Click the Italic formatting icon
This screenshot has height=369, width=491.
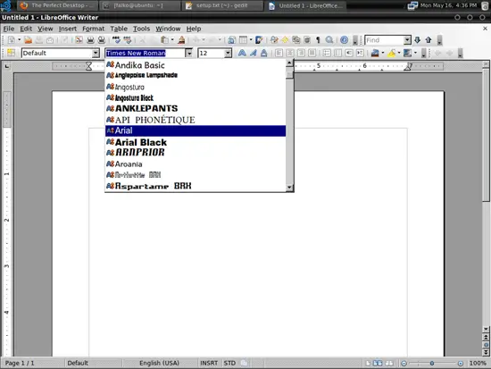point(253,53)
